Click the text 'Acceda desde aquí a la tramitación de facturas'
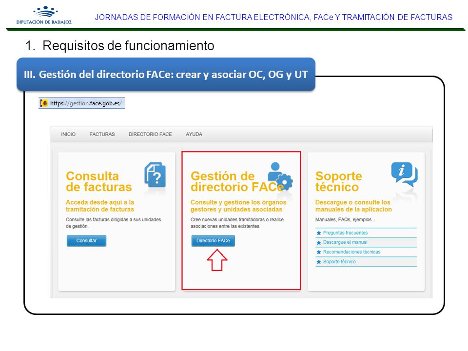Viewport: 468px width, 351px height. click(100, 206)
